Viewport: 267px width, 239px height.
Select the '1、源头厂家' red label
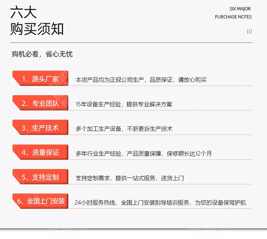coord(40,78)
